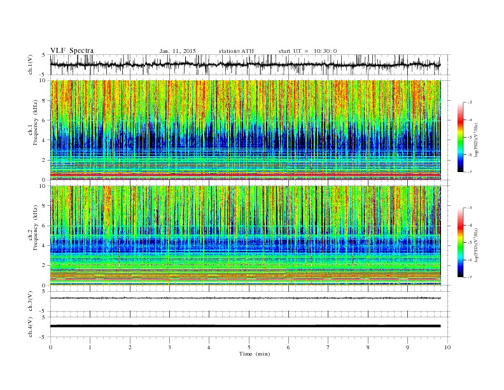
Task: Click the ch.1 spectrogram panel
Action: (x=245, y=130)
